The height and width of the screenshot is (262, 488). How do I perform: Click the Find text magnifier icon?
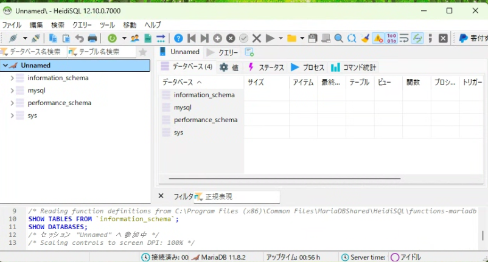pos(338,38)
